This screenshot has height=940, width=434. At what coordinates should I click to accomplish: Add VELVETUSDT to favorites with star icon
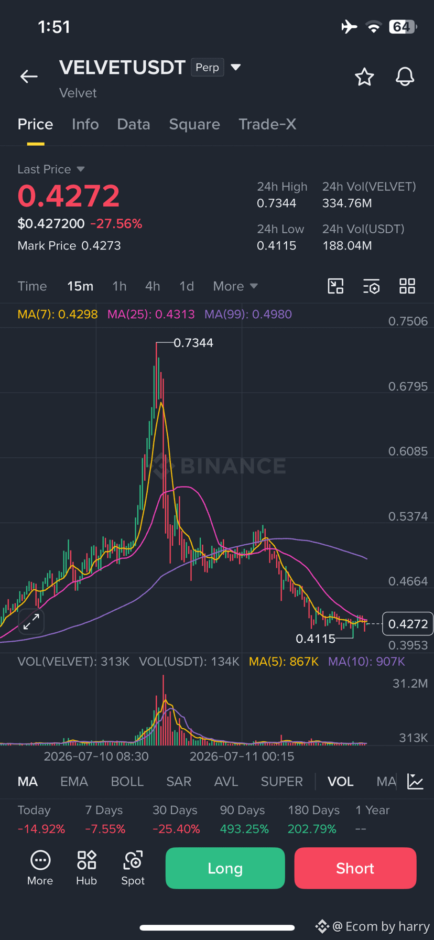click(x=364, y=77)
